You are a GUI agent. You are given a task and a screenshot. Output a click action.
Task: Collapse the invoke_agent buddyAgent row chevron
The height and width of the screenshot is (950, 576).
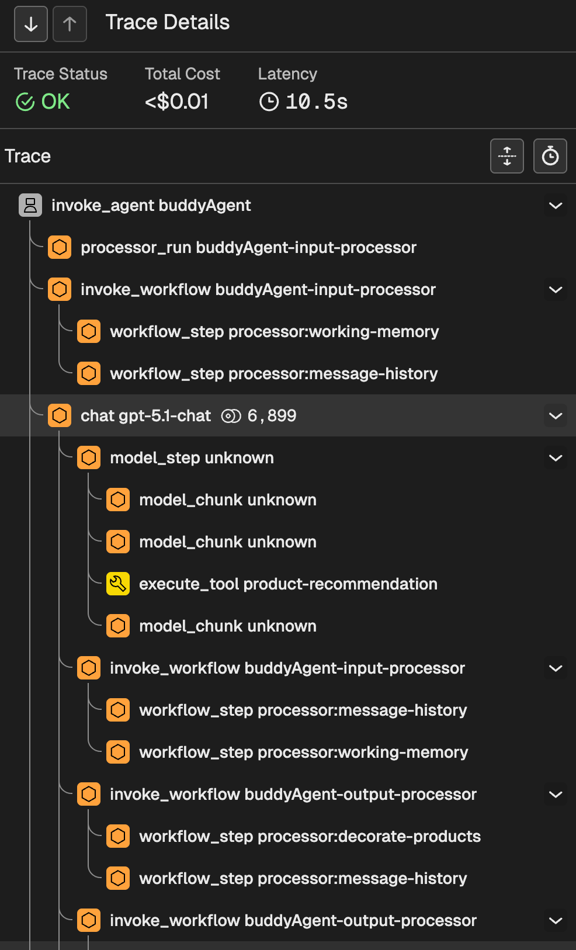[556, 206]
